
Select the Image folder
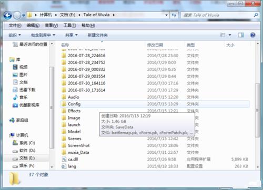coord(74,118)
